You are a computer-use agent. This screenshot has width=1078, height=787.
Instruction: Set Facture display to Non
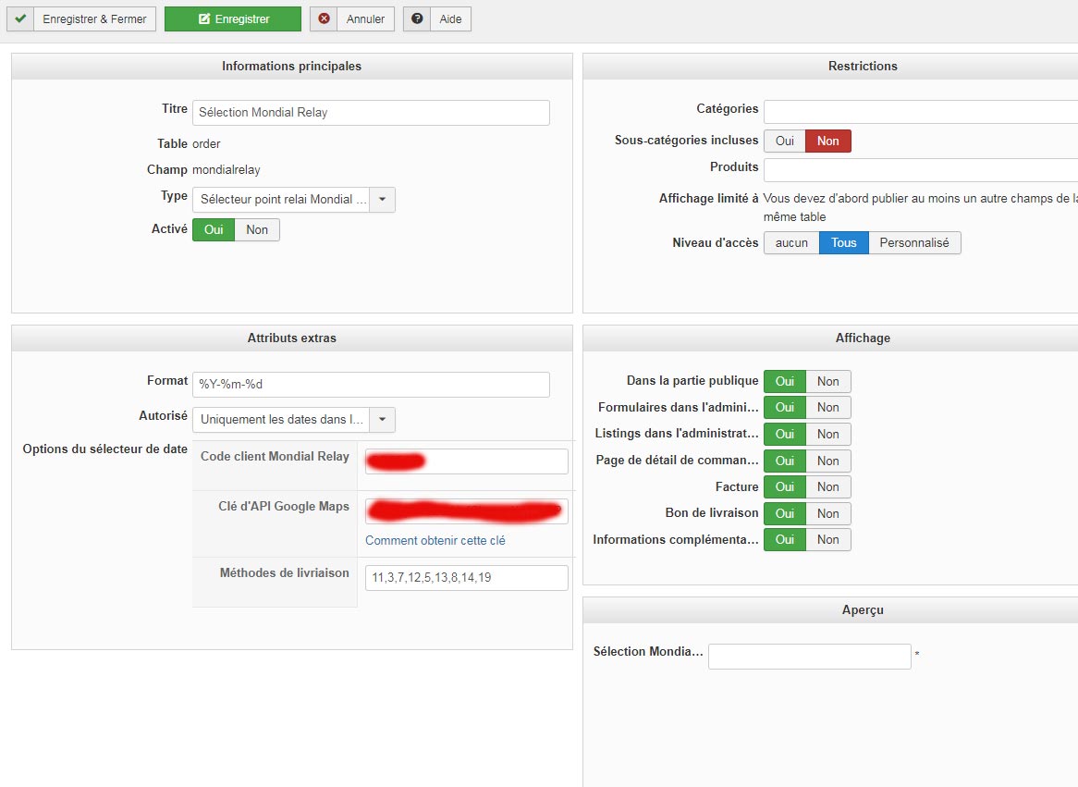coord(827,487)
